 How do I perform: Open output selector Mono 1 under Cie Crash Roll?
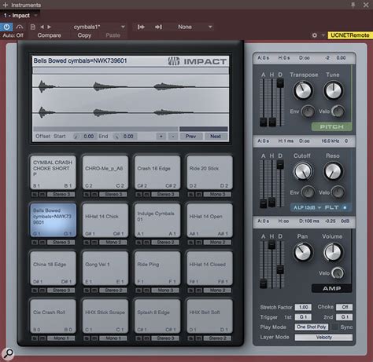coord(61,338)
